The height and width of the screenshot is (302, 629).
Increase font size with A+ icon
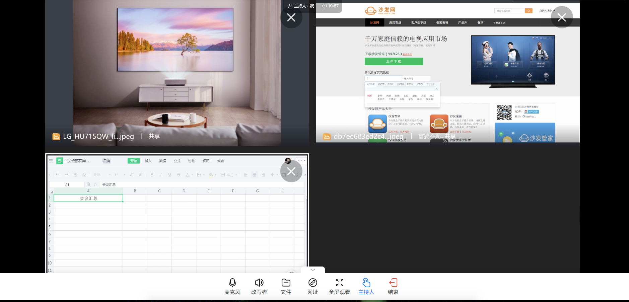[132, 175]
